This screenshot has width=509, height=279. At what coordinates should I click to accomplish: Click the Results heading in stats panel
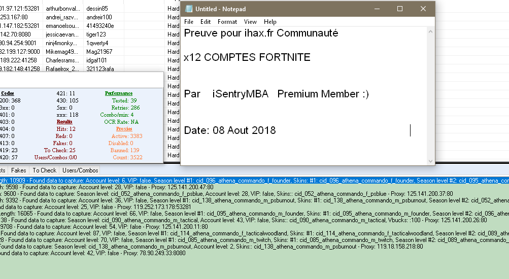click(x=64, y=122)
